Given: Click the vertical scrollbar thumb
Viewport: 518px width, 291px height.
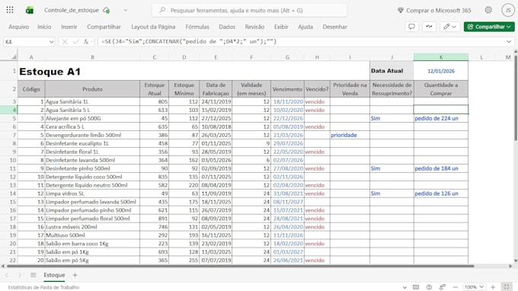Looking at the screenshot, I should (x=516, y=98).
